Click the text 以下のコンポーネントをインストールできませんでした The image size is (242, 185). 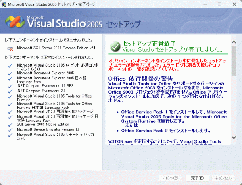[x=49, y=40]
